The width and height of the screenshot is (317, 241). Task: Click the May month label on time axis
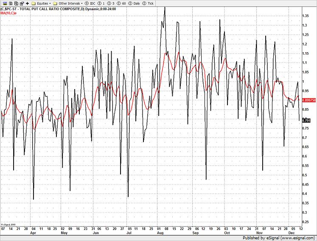tap(64, 233)
